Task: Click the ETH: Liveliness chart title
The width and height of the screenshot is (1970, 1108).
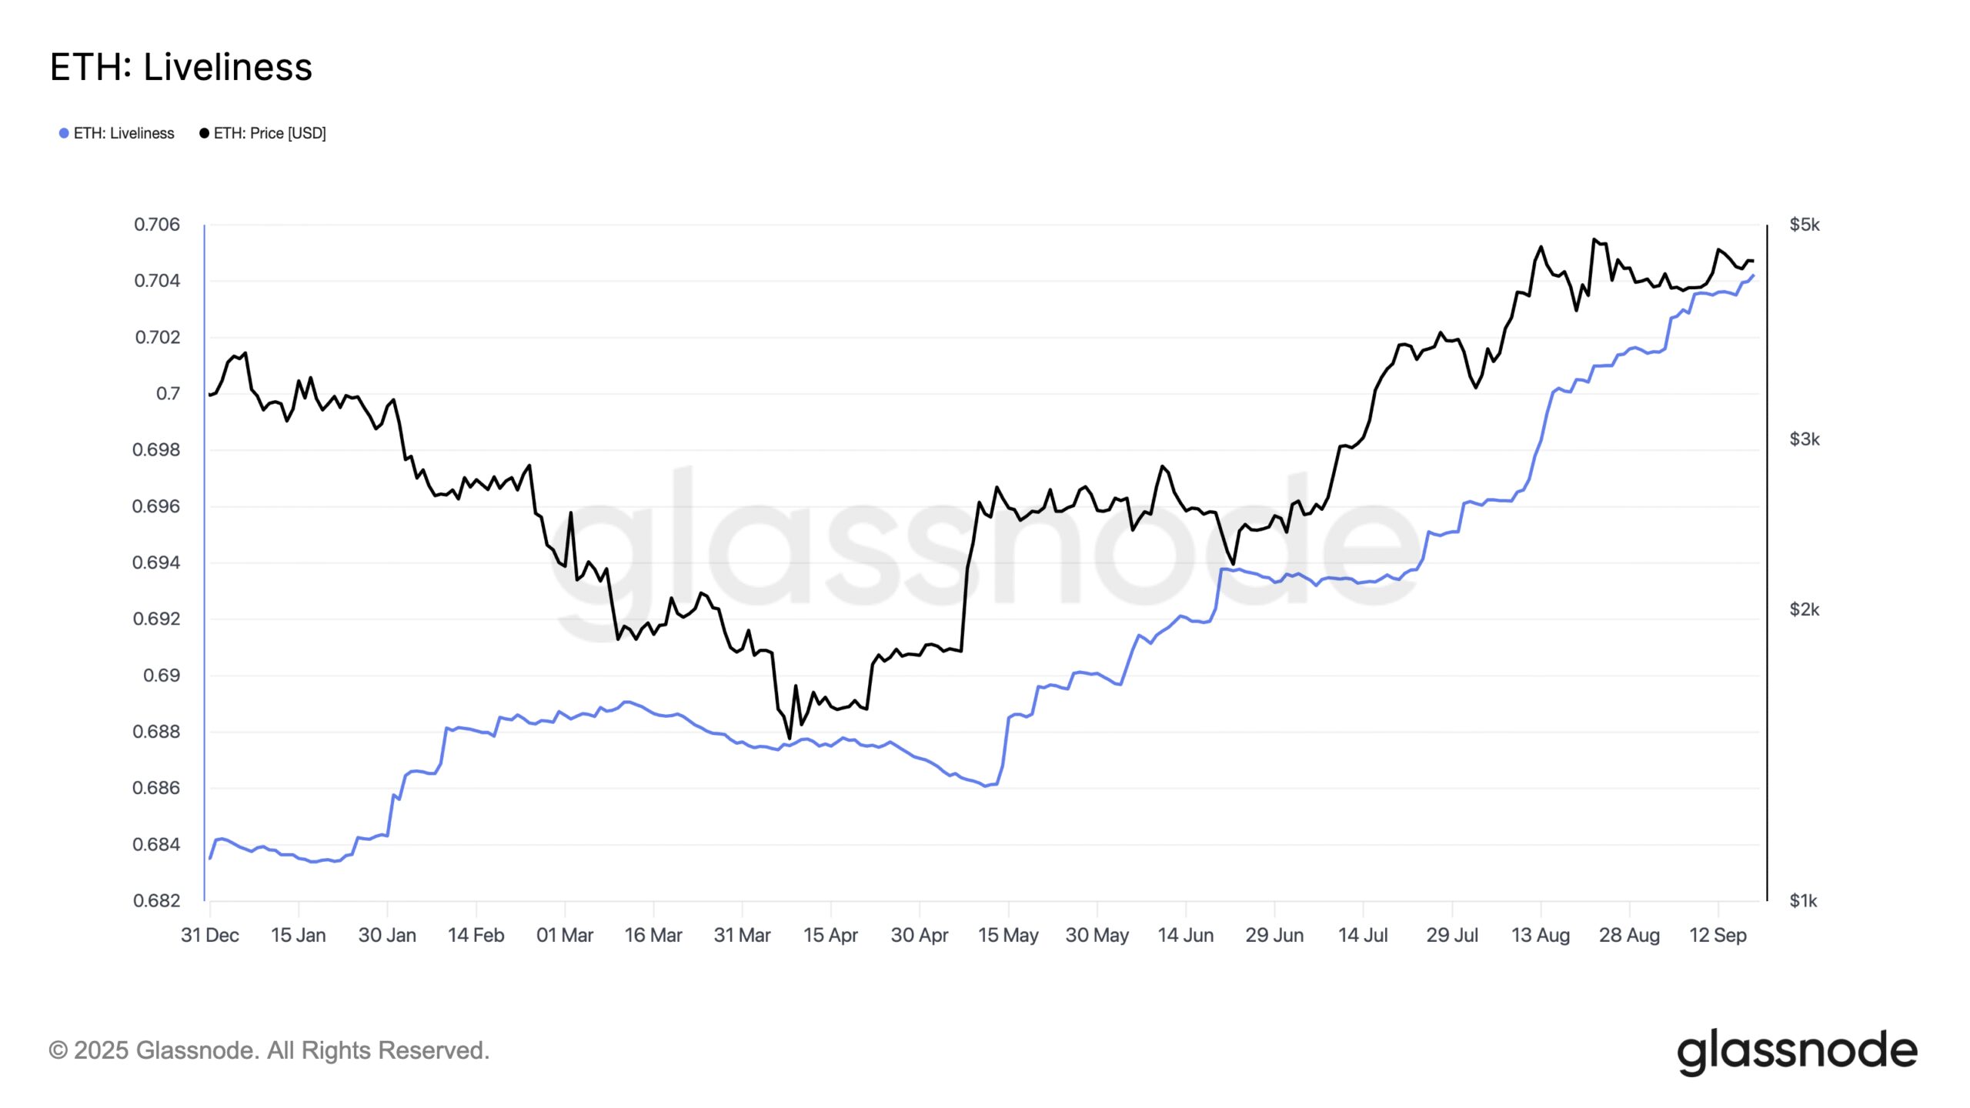Action: point(181,67)
